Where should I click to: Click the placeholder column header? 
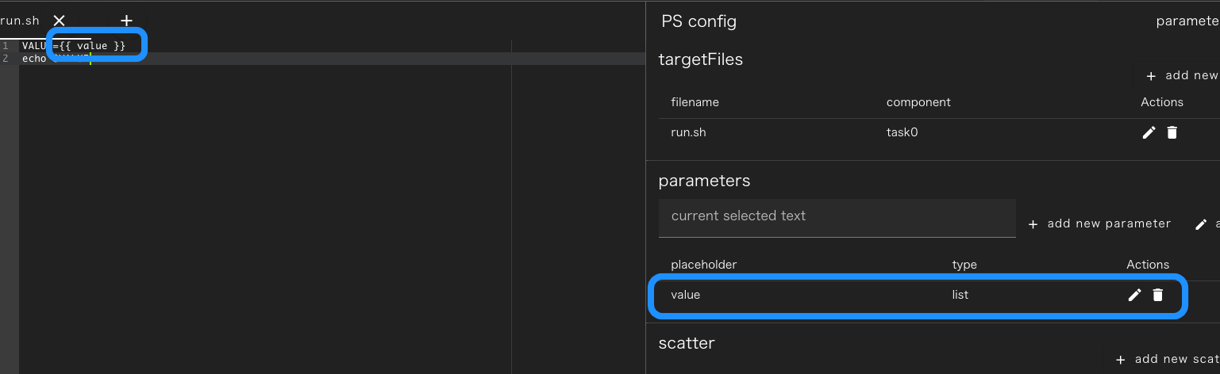[703, 265]
